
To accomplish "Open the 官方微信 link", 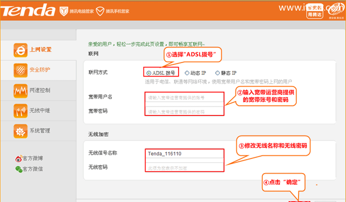I will (33, 169).
